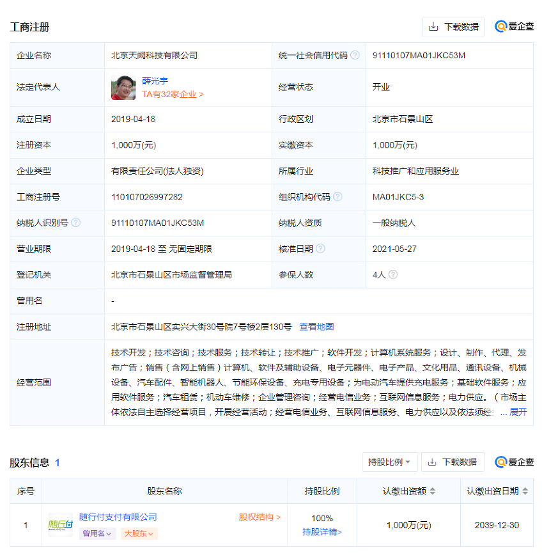Open the photo of legal representative 薛光宇
Viewport: 542px width, 557px height.
pos(123,88)
